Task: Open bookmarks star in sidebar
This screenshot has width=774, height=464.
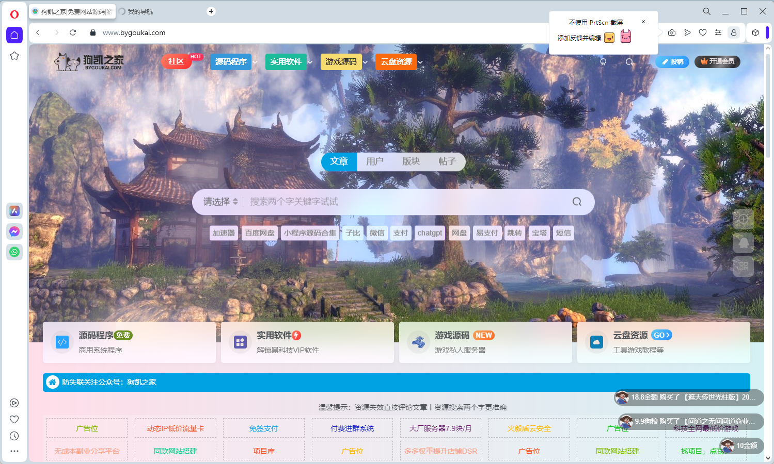Action: coord(14,56)
